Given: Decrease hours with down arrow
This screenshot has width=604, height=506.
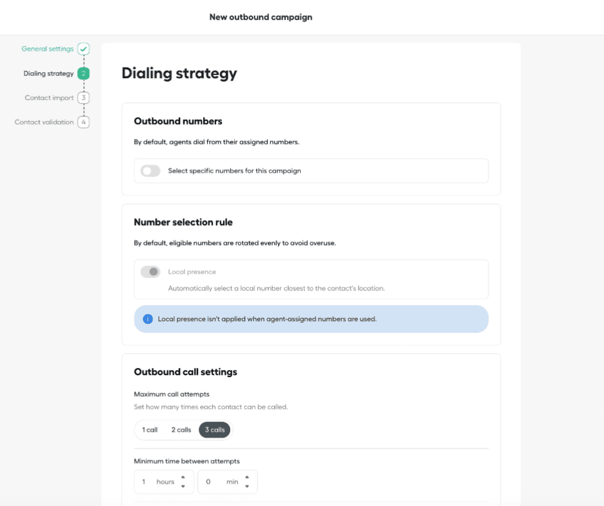Looking at the screenshot, I should click(183, 486).
